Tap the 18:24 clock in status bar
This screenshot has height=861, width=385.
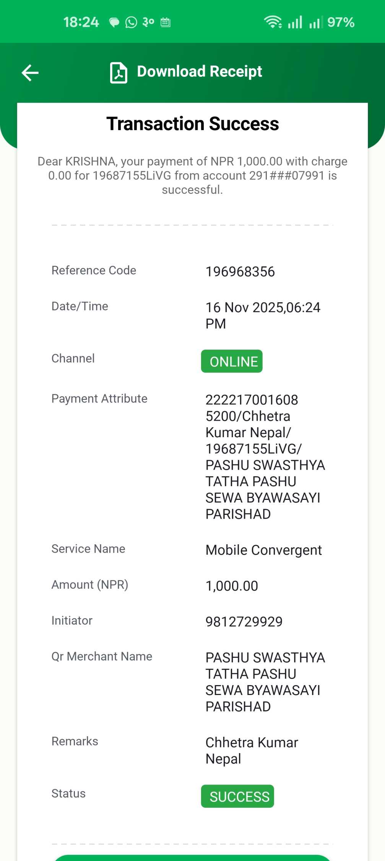pos(81,22)
